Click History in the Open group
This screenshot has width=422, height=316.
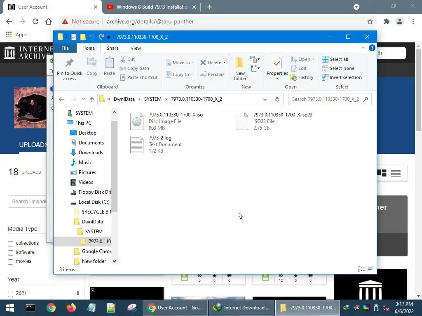pyautogui.click(x=302, y=77)
